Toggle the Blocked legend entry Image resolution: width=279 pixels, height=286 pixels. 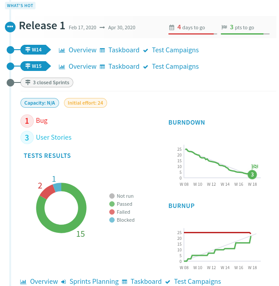click(x=122, y=220)
